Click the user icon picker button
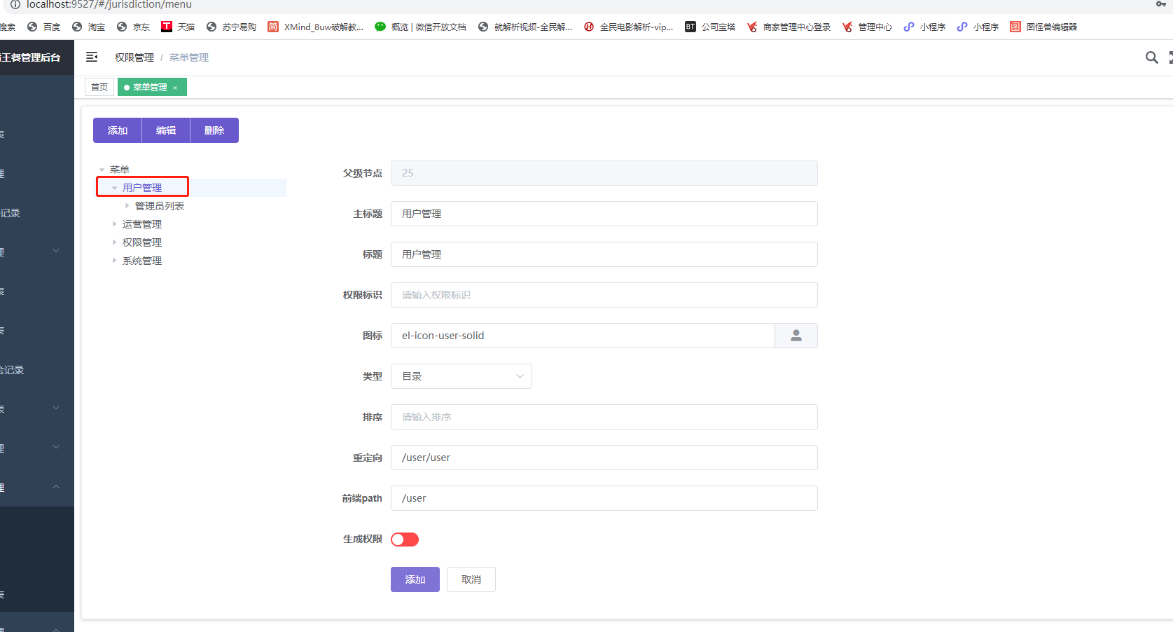Screen dimensions: 1173x632 [796, 336]
